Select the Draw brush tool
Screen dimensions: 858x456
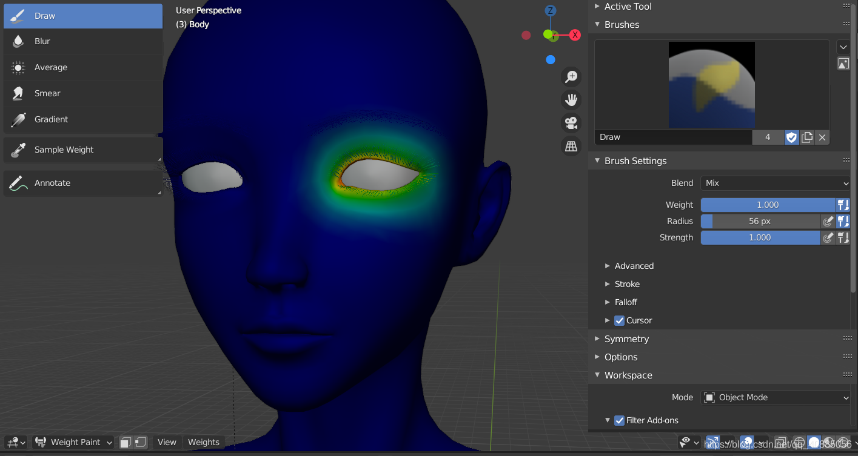coord(83,16)
